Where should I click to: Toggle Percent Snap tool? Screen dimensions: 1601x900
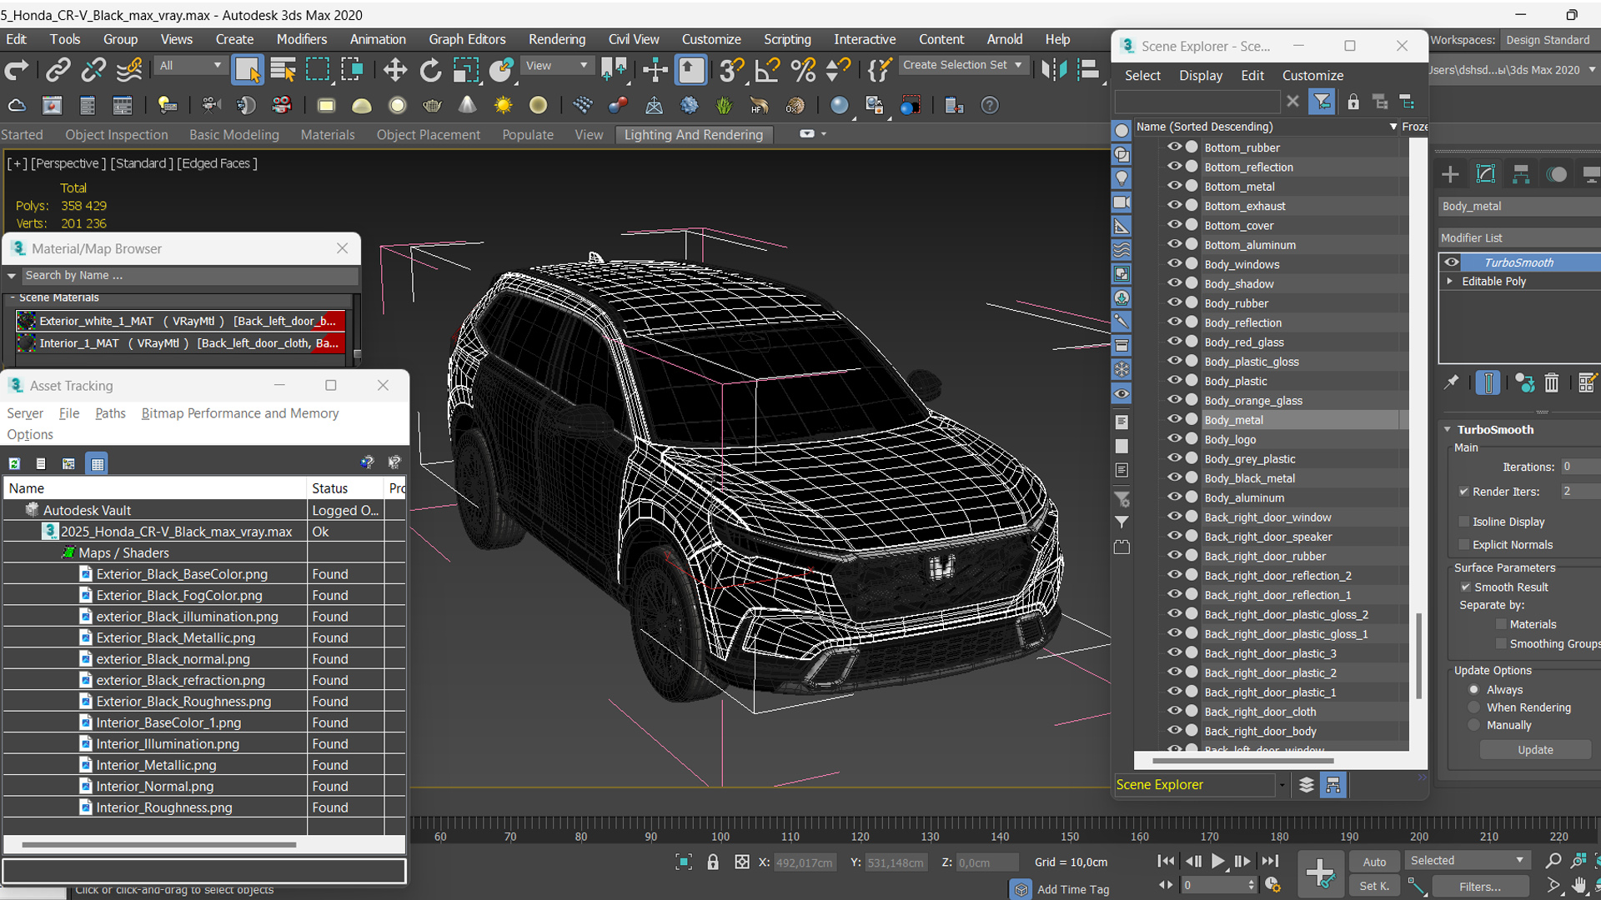pos(803,70)
